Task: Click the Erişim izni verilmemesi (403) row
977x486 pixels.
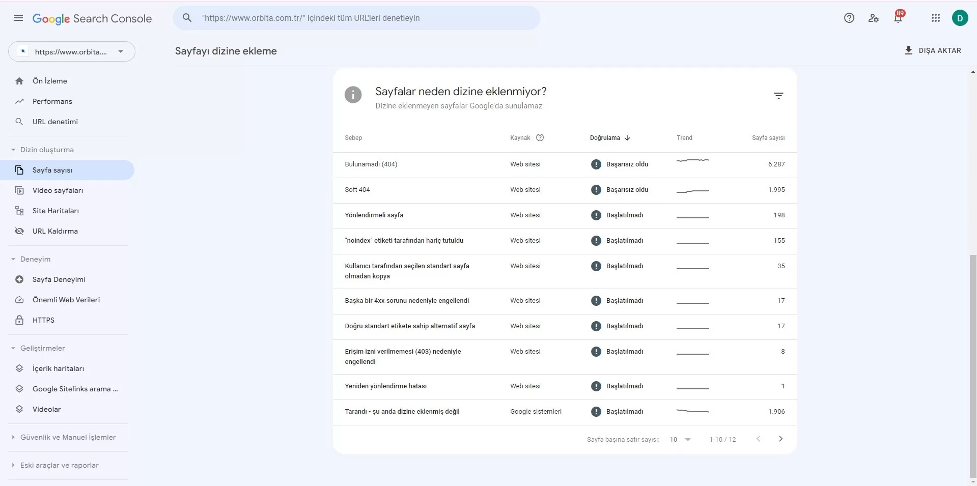Action: pyautogui.click(x=565, y=357)
